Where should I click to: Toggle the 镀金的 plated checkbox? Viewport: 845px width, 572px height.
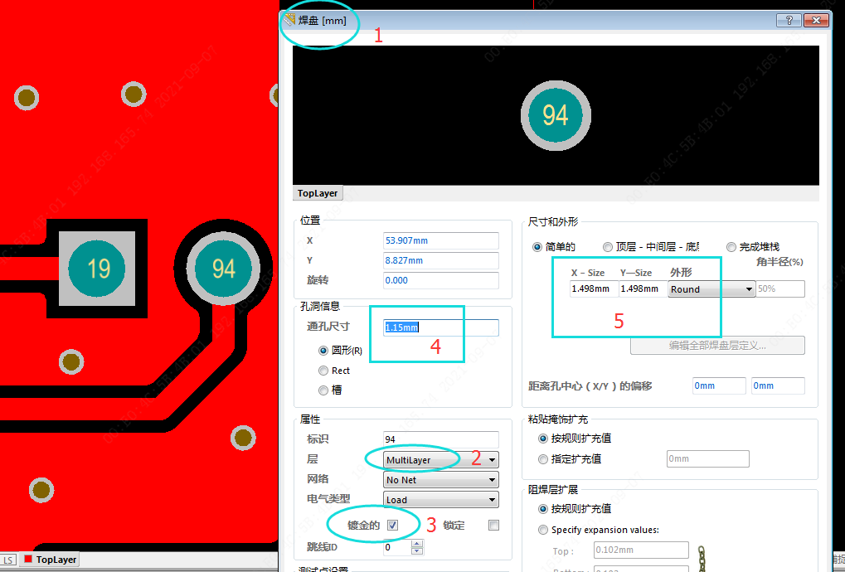392,525
